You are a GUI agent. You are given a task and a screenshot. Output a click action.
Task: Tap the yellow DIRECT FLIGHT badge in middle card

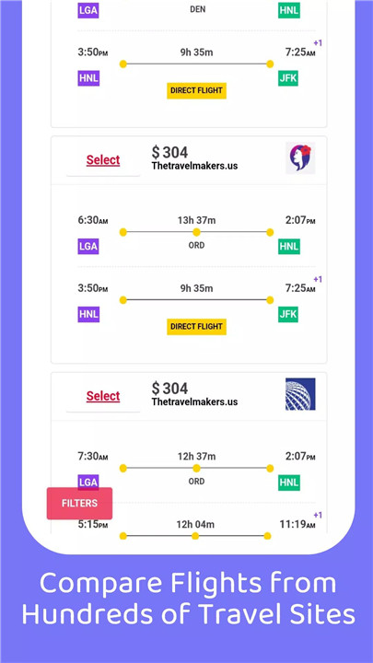tap(197, 326)
